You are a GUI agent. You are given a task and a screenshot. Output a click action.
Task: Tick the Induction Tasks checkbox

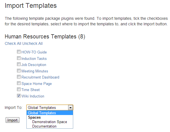(19, 58)
